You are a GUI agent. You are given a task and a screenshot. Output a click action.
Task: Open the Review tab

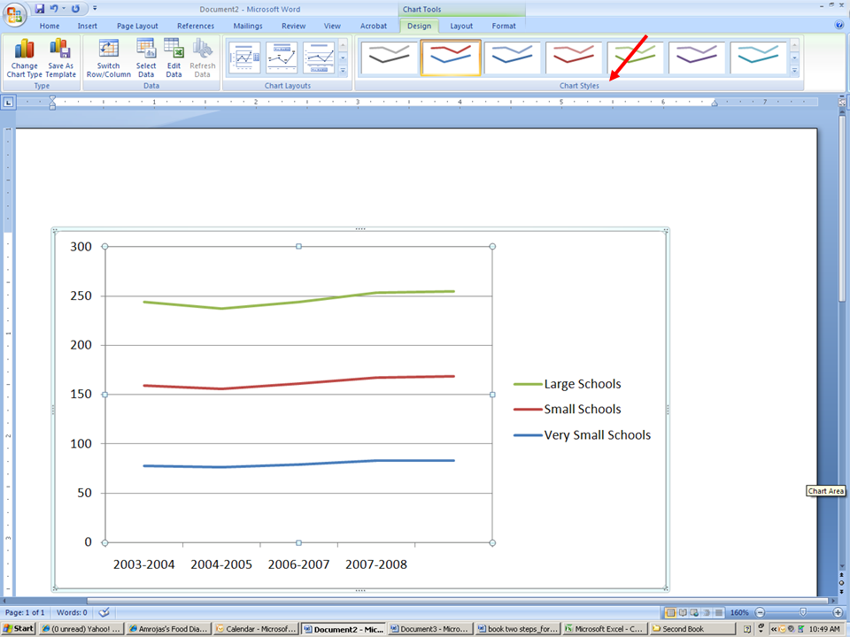tap(293, 26)
